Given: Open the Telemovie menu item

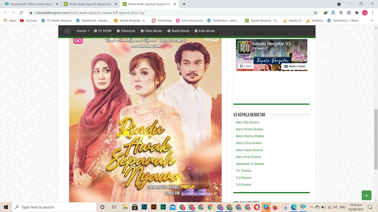Looking at the screenshot, I should pyautogui.click(x=126, y=31).
